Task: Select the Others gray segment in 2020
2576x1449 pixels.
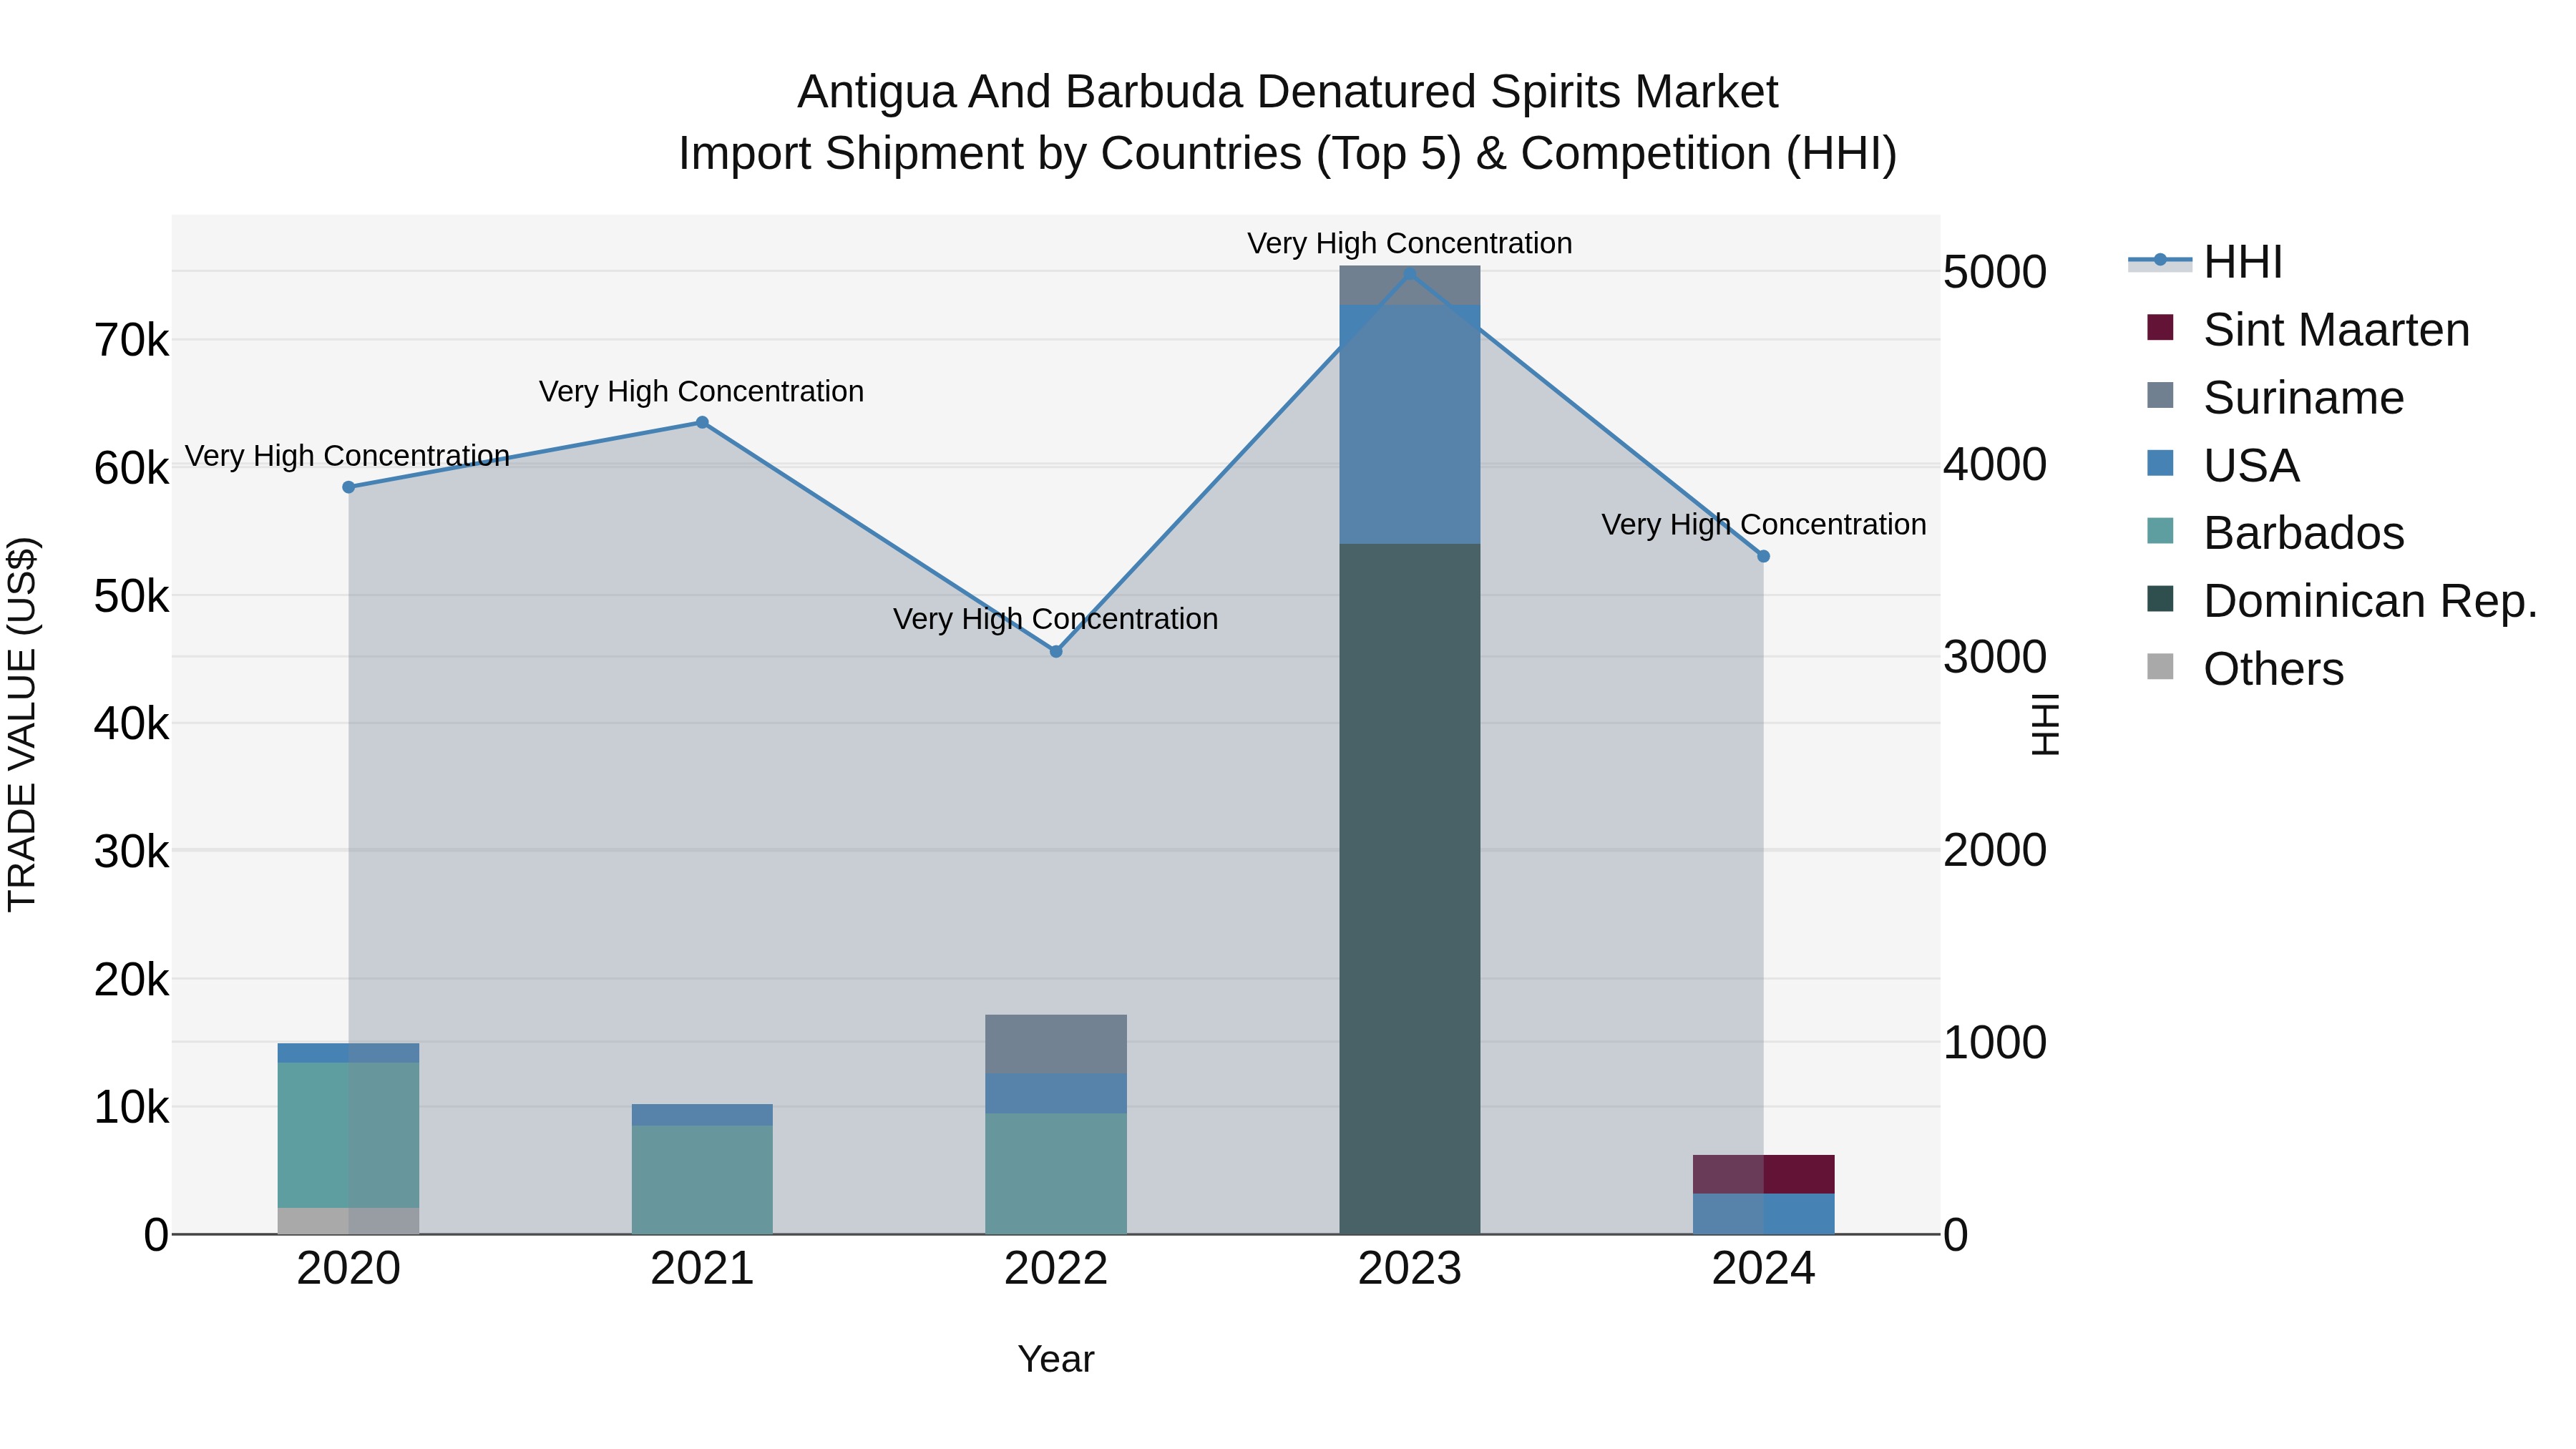Action: click(x=349, y=1221)
